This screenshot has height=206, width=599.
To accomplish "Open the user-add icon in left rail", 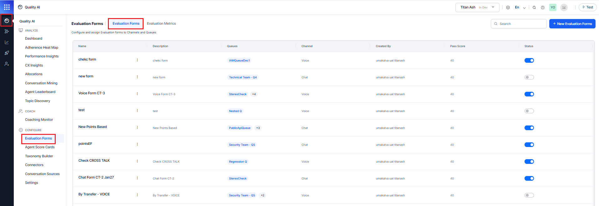I will (x=7, y=64).
